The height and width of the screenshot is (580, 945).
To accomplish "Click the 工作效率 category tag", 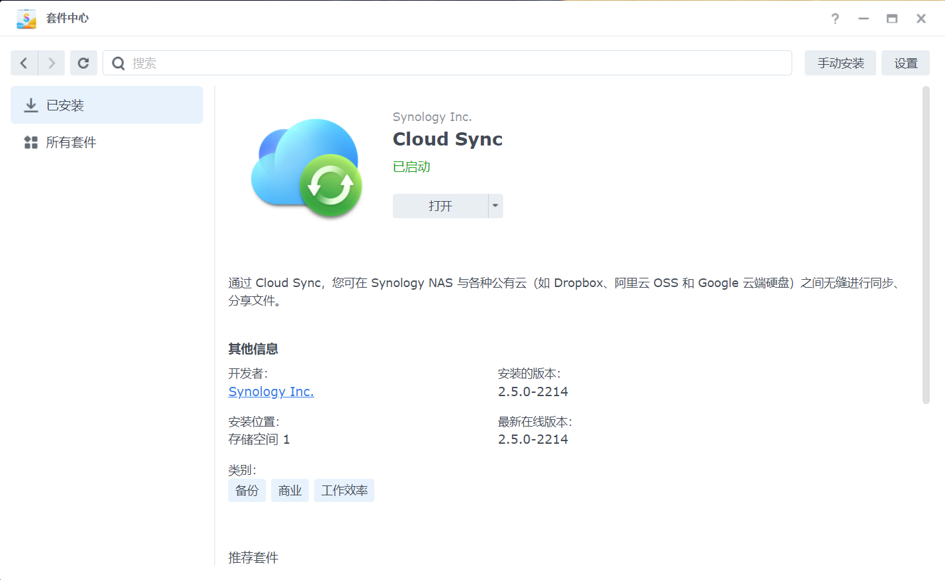I will (x=344, y=490).
